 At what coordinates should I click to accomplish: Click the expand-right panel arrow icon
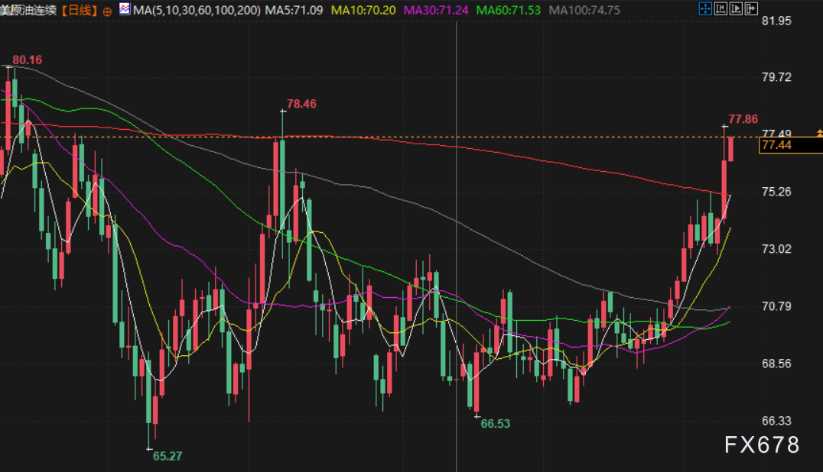(x=751, y=8)
